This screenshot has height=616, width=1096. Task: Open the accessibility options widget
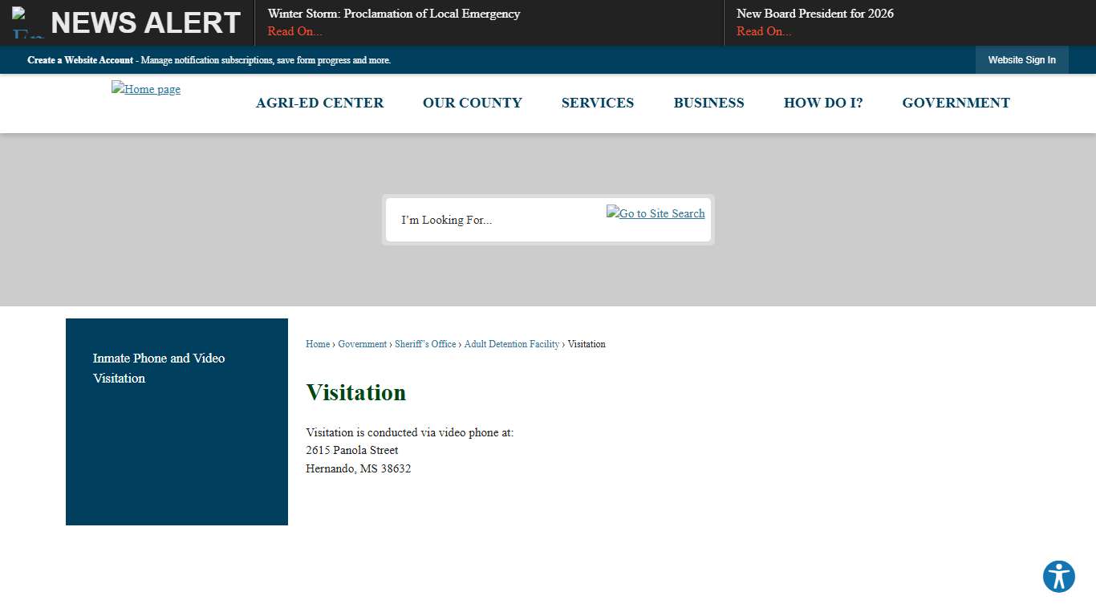[1058, 576]
